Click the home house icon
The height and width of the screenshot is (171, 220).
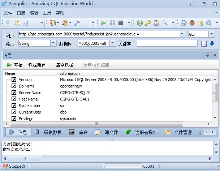tap(184, 23)
